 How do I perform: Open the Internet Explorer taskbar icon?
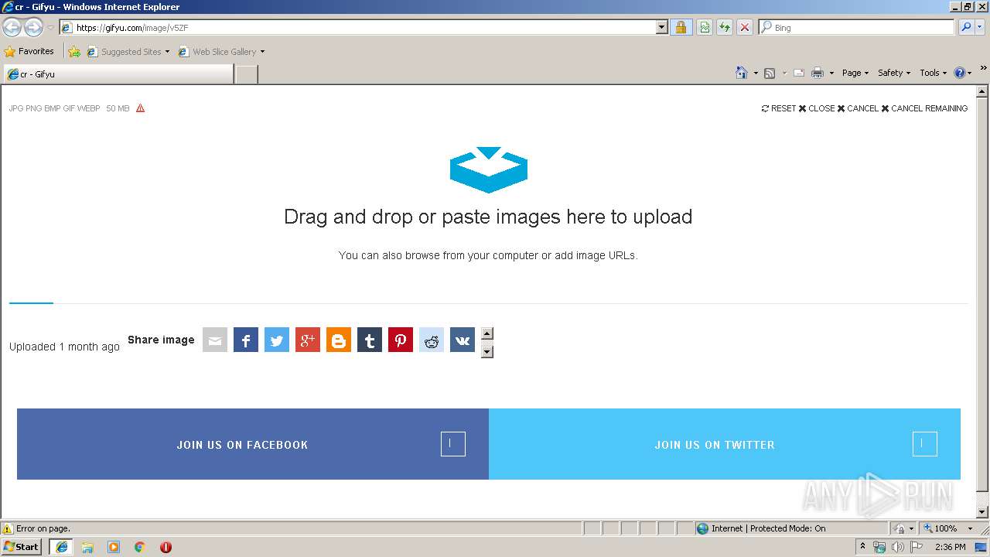[x=61, y=546]
